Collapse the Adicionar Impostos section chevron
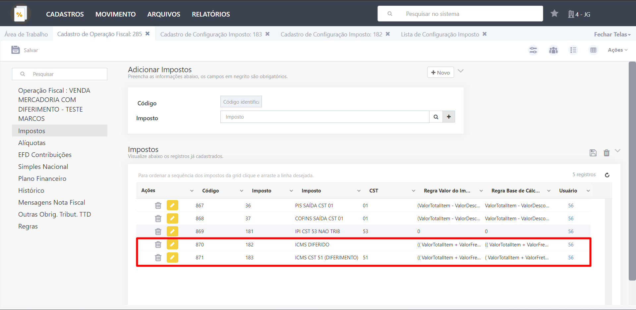The height and width of the screenshot is (310, 636). 461,71
